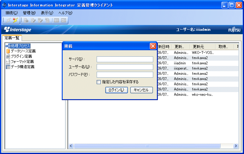This screenshot has height=154, width=244.
Task: Select データ構造定義 tree item
Action: coord(23,67)
